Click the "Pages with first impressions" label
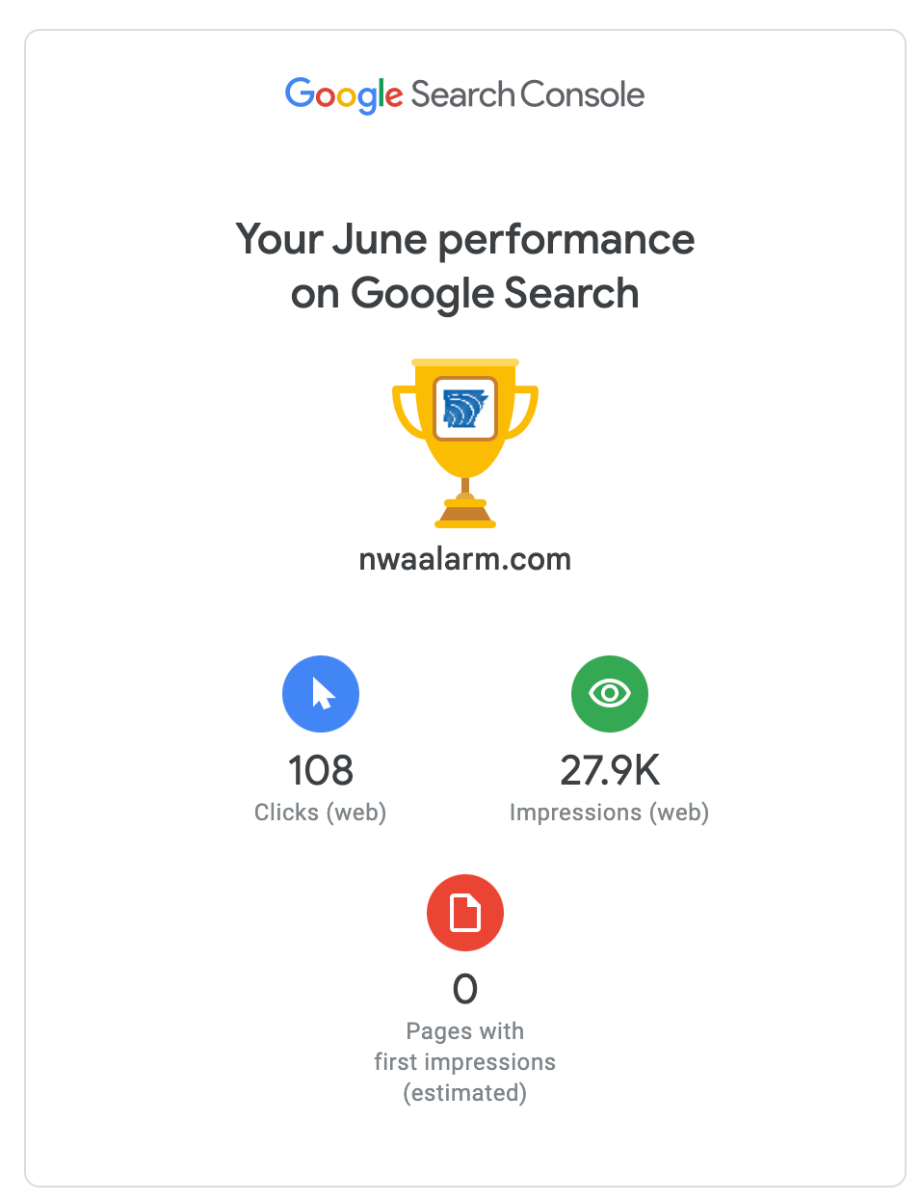The height and width of the screenshot is (1201, 921). click(465, 1046)
